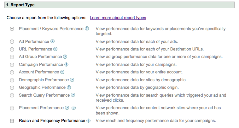Image resolution: width=239 pixels, height=128 pixels.
Task: Choose the URL Performance report option
Action: [12, 49]
